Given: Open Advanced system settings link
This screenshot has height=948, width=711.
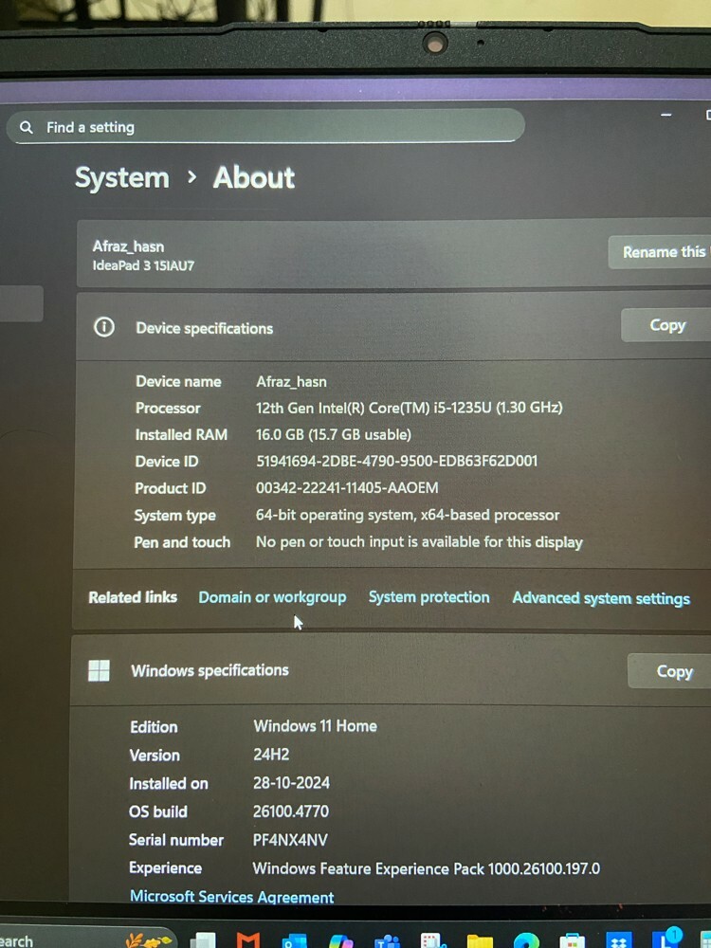Looking at the screenshot, I should [601, 598].
